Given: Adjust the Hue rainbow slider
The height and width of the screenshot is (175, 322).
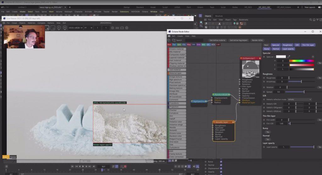Looking at the screenshot, I should [x=302, y=61].
